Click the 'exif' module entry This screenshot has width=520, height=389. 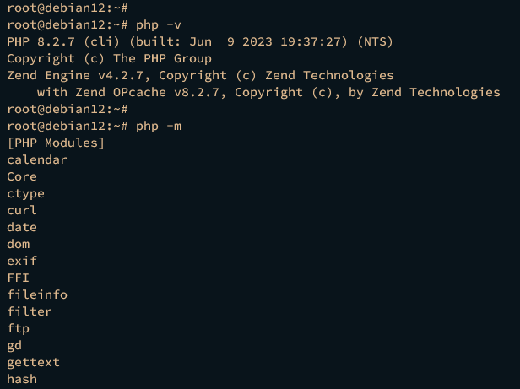pos(22,261)
